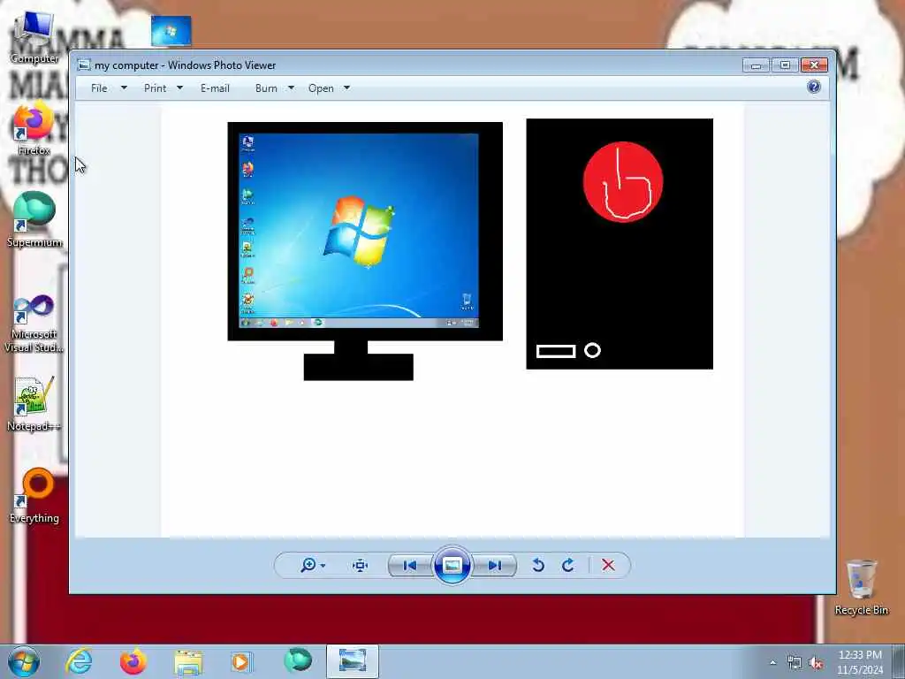Open Windows Media Player from taskbar

pyautogui.click(x=241, y=661)
